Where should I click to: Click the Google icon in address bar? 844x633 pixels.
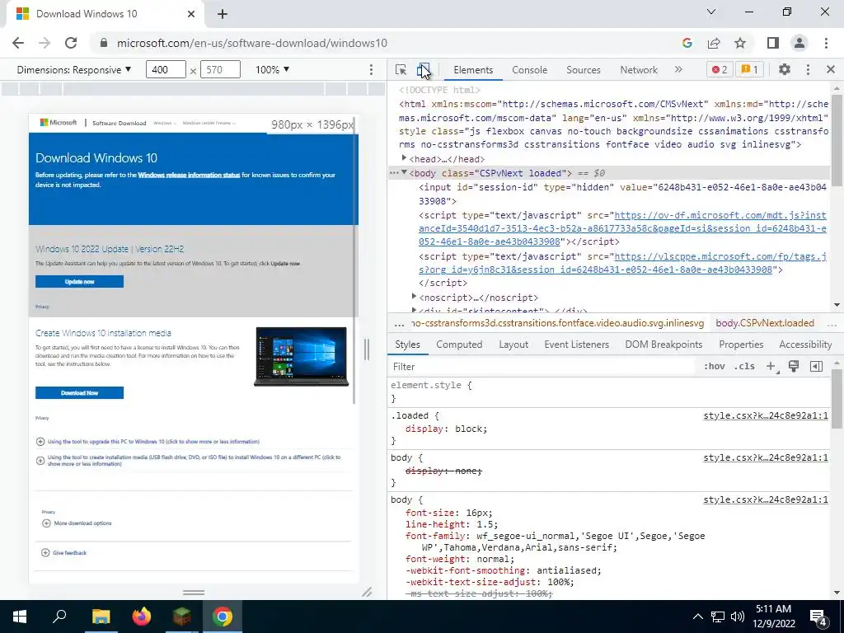687,43
